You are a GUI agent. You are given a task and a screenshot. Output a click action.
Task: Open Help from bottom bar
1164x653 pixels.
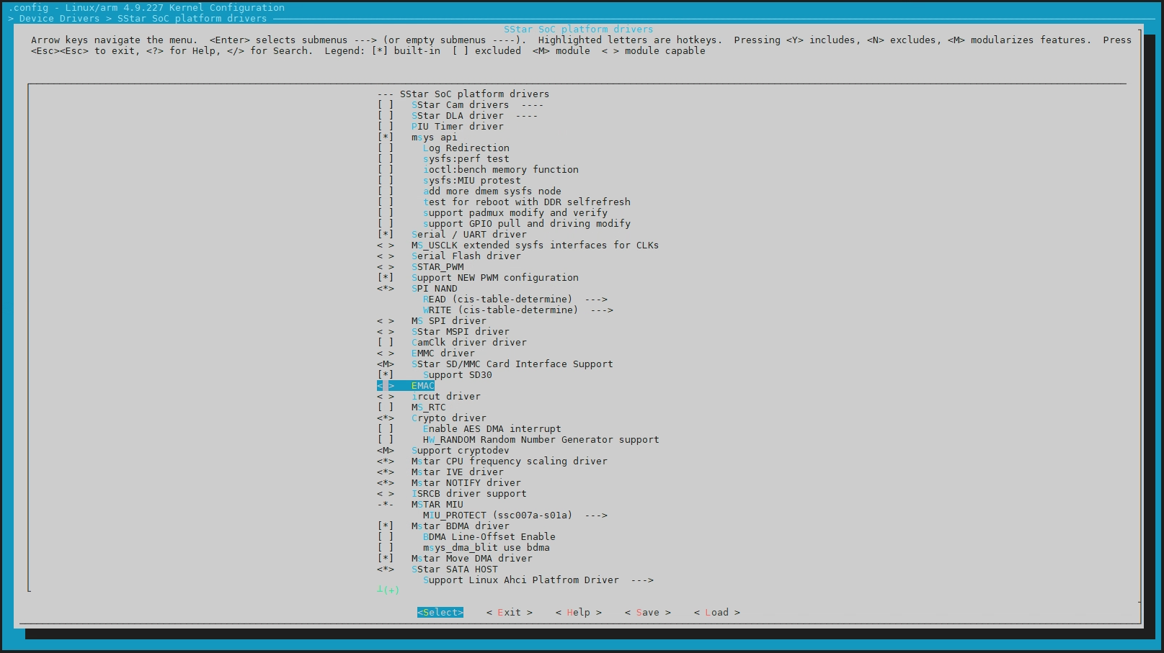pos(578,613)
